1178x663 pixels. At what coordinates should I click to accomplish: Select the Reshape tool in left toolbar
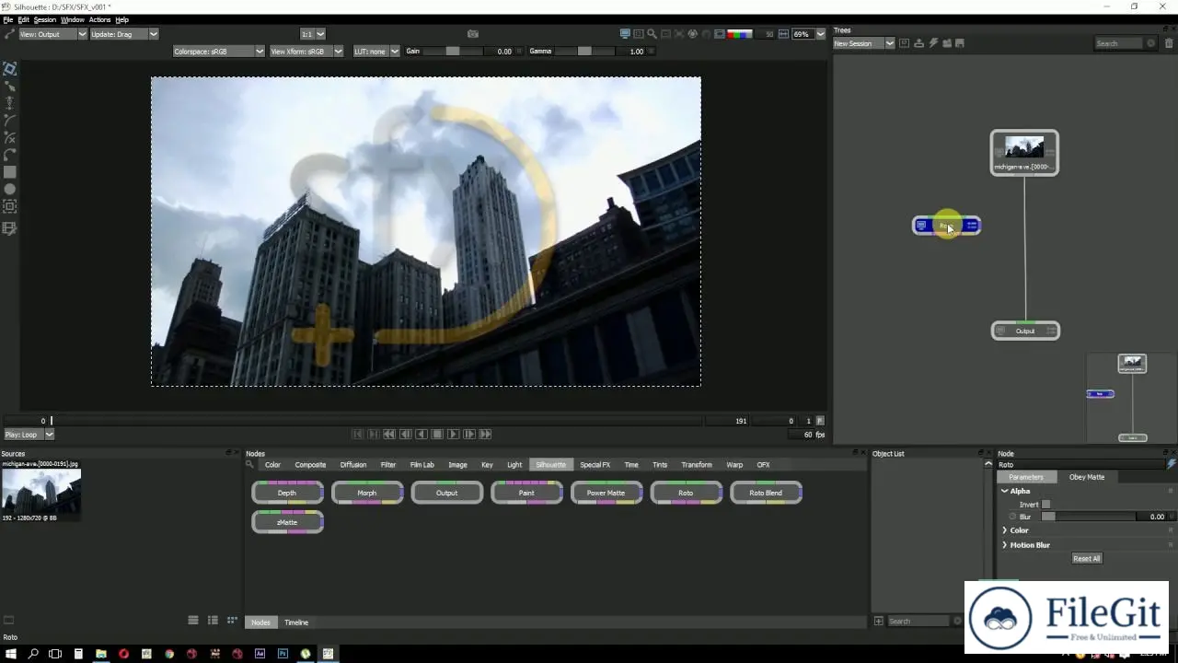pos(9,86)
